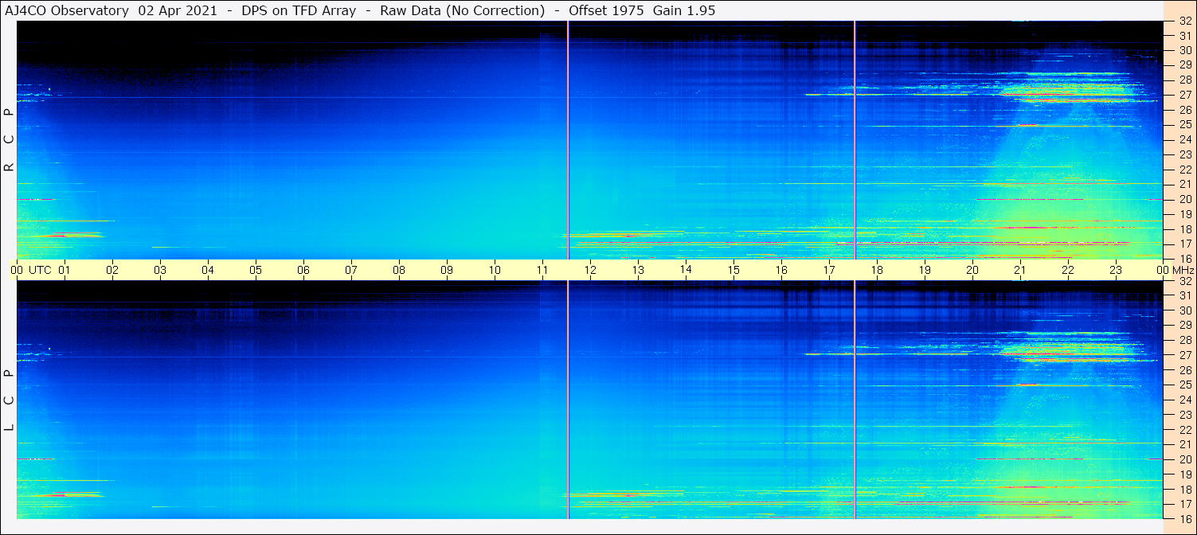Click the UTC label on the time axis
1197x535 pixels.
click(41, 270)
